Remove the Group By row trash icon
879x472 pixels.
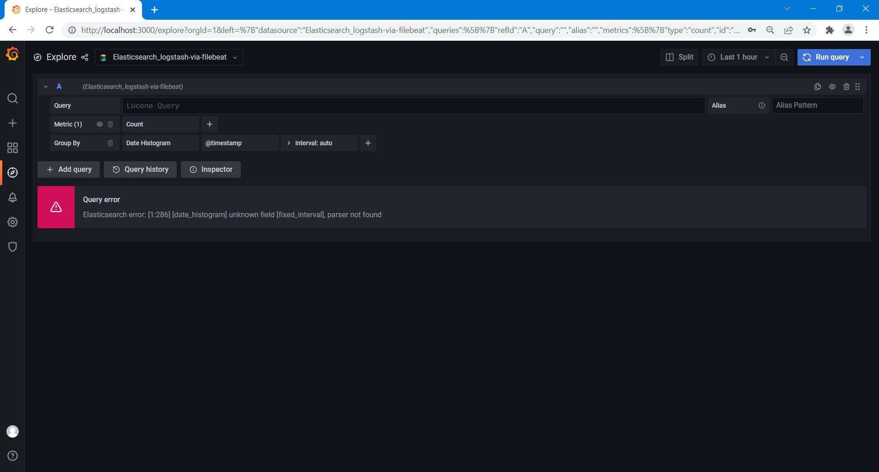(x=110, y=143)
